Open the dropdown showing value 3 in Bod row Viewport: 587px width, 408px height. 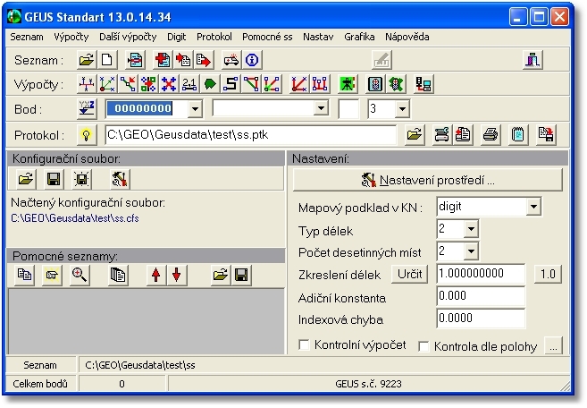pyautogui.click(x=402, y=109)
